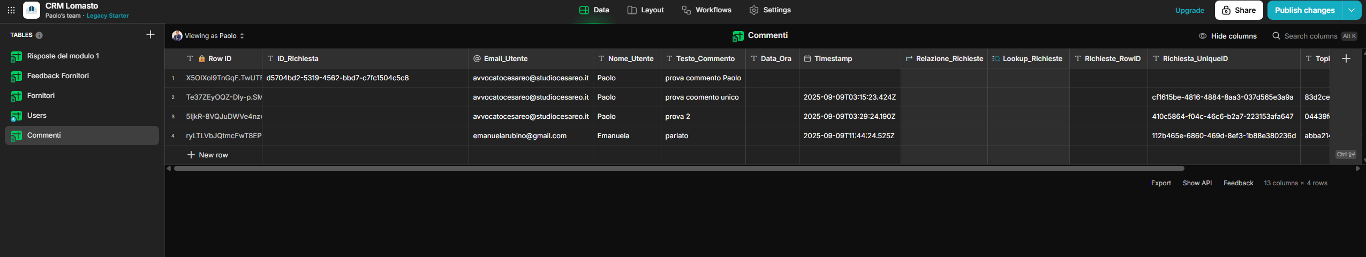Open Nome_Utente column header menu
The width and height of the screenshot is (1366, 257).
tap(627, 59)
